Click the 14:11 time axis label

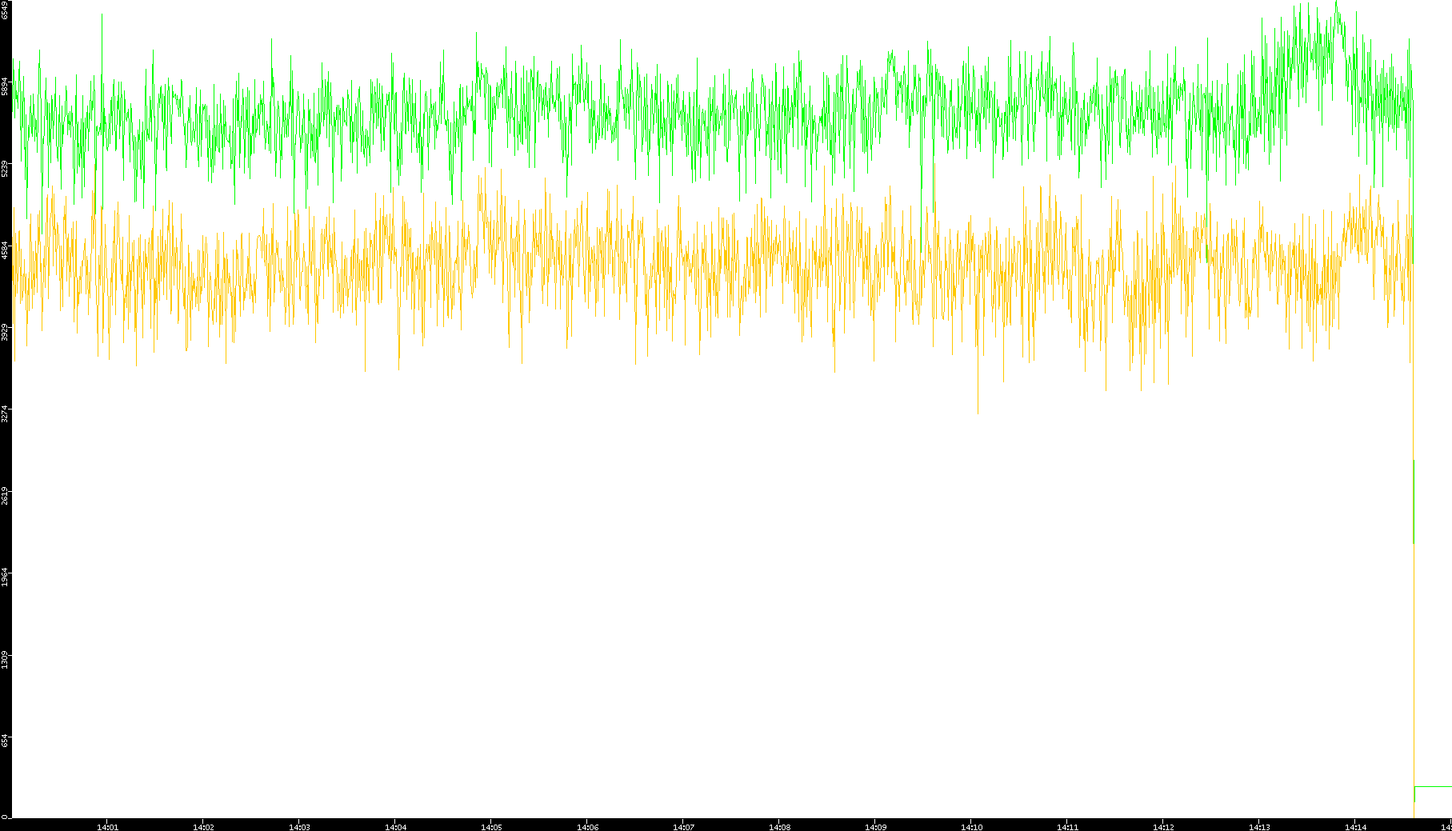(x=1067, y=827)
